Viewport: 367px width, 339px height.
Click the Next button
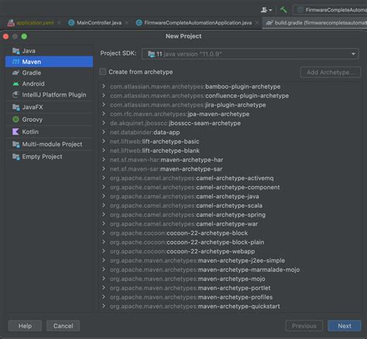345,326
